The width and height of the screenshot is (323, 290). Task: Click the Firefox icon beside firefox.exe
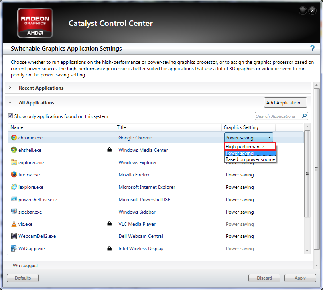point(14,174)
